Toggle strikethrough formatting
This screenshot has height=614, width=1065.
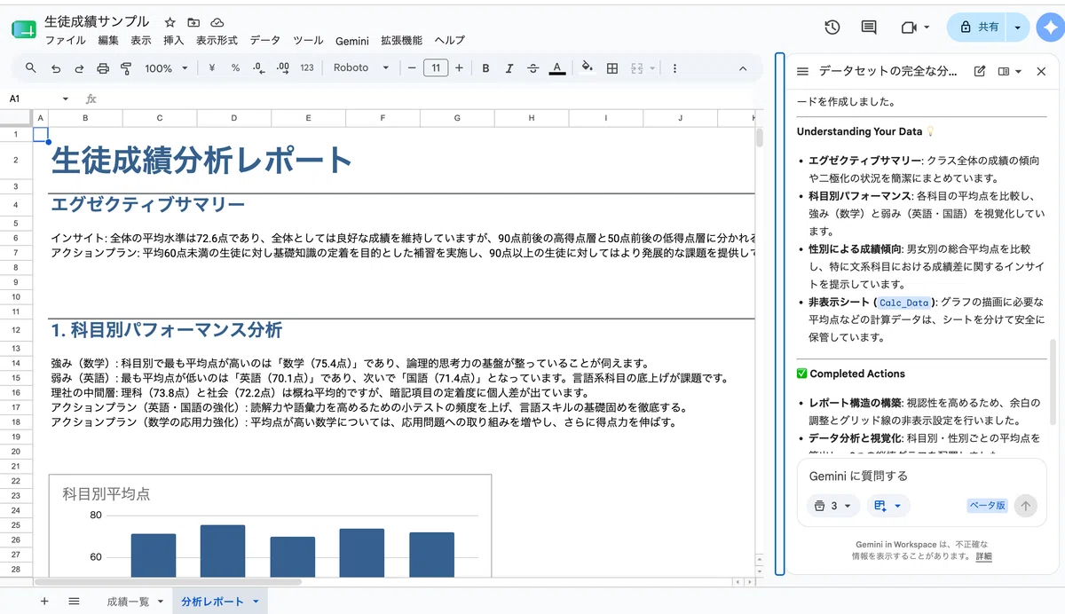click(532, 68)
